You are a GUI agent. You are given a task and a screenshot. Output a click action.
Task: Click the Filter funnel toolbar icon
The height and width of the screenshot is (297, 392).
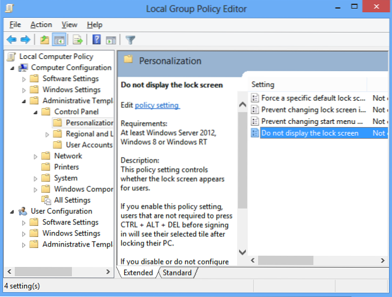130,40
